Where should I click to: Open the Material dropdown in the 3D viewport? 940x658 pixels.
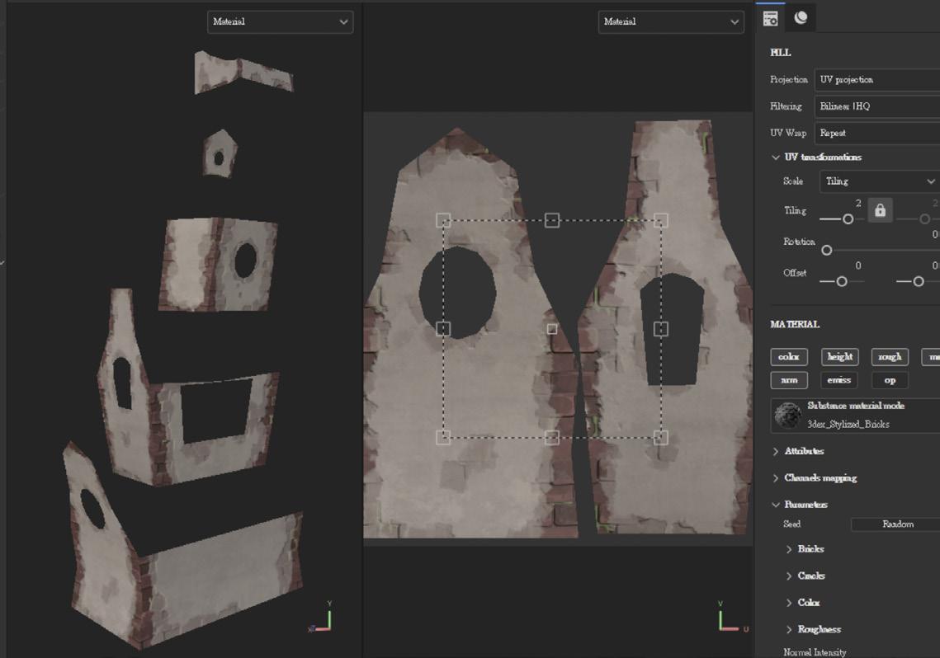tap(280, 22)
